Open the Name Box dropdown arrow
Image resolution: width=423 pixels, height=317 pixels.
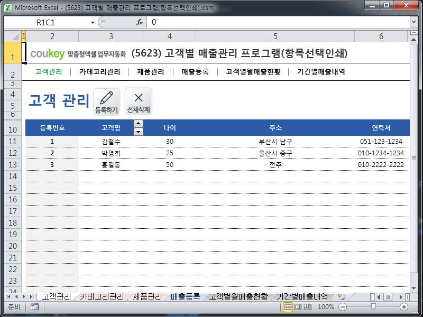[x=93, y=22]
